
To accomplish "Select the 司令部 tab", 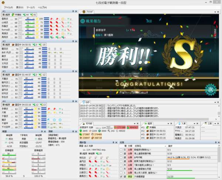I will [87, 124].
